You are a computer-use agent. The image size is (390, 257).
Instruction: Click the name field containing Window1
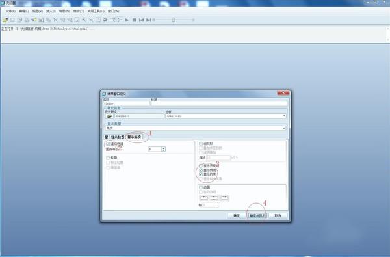[x=126, y=103]
